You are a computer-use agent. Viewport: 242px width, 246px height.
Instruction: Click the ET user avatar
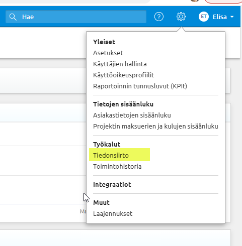[203, 17]
